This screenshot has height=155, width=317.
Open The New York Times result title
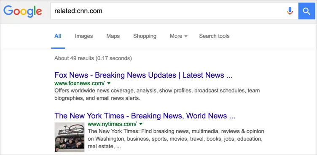point(145,116)
